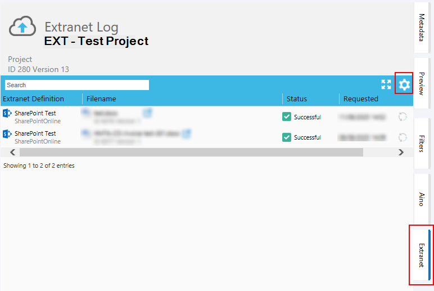Image resolution: width=434 pixels, height=291 pixels.
Task: Click second row's Successful checkmark
Action: click(287, 137)
